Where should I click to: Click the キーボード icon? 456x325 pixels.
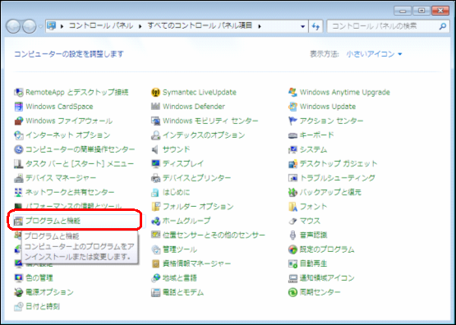[292, 135]
